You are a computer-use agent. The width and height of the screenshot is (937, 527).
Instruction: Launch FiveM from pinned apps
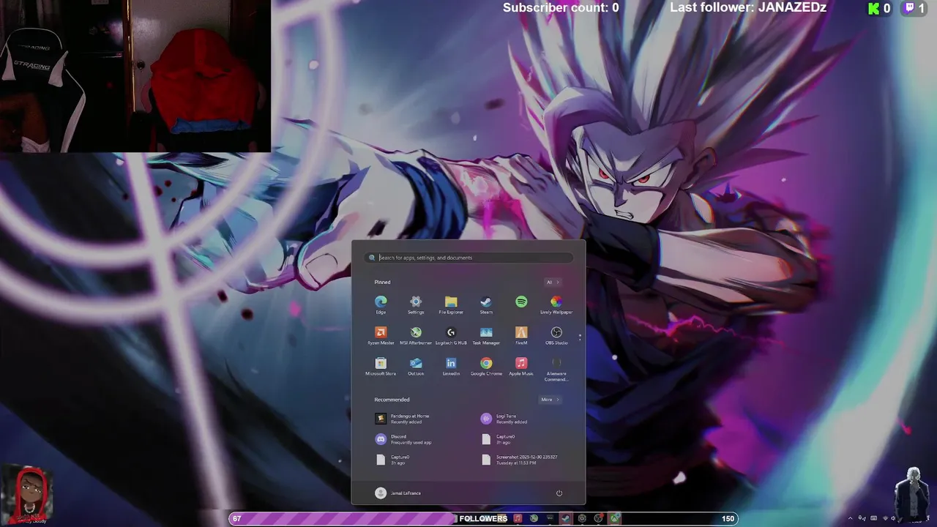coord(521,336)
